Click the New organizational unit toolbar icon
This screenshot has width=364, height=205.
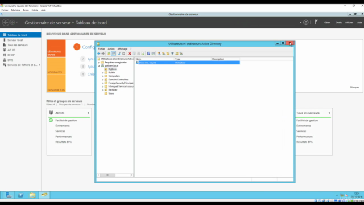[168, 54]
